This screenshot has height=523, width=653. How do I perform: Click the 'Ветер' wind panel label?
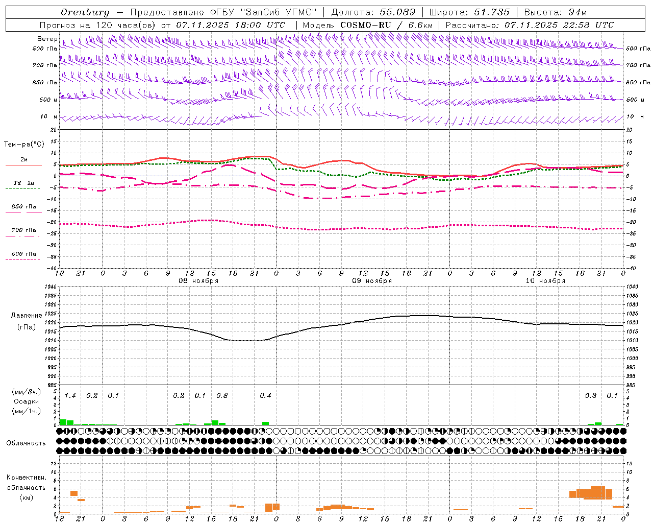[47, 39]
